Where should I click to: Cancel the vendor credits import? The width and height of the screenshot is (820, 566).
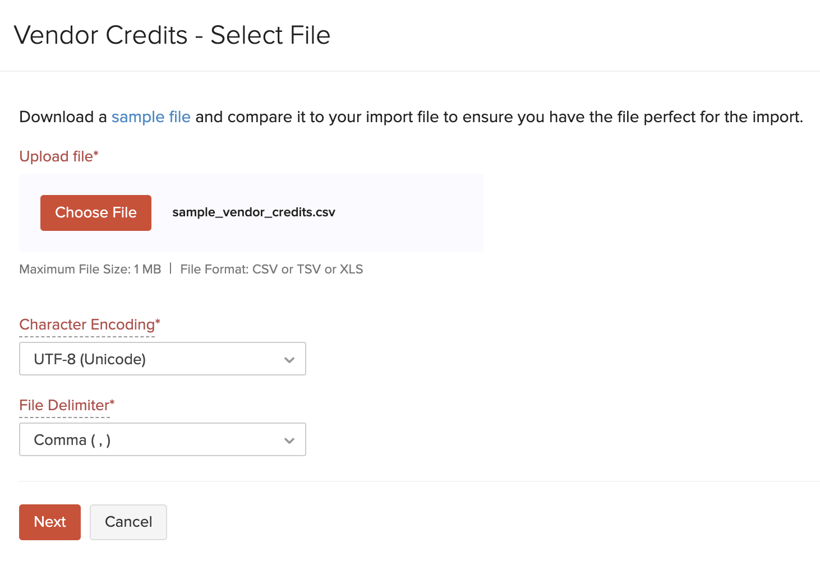(x=128, y=522)
